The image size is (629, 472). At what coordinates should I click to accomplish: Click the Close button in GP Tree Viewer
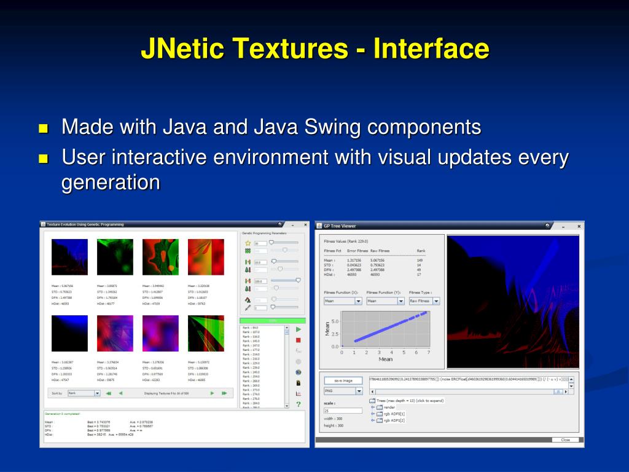(x=565, y=440)
